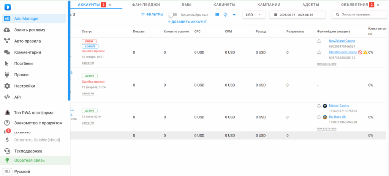Open Залить рекламу upload section
Screen dimensions: 389x176
pos(30,30)
